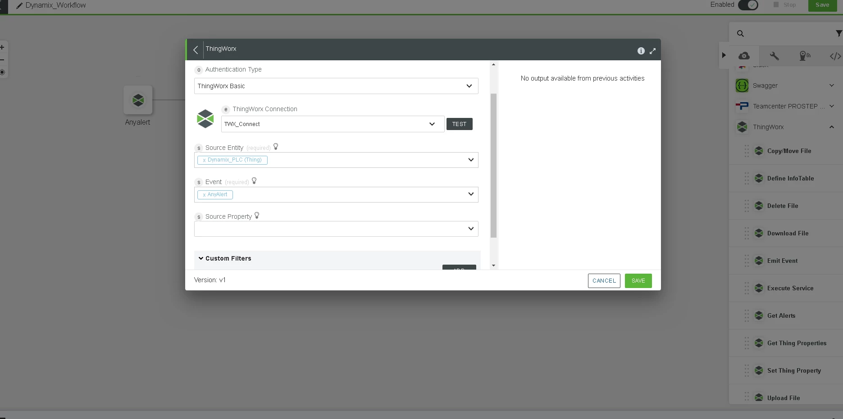Click the Get Thing Properties action icon

(x=759, y=343)
